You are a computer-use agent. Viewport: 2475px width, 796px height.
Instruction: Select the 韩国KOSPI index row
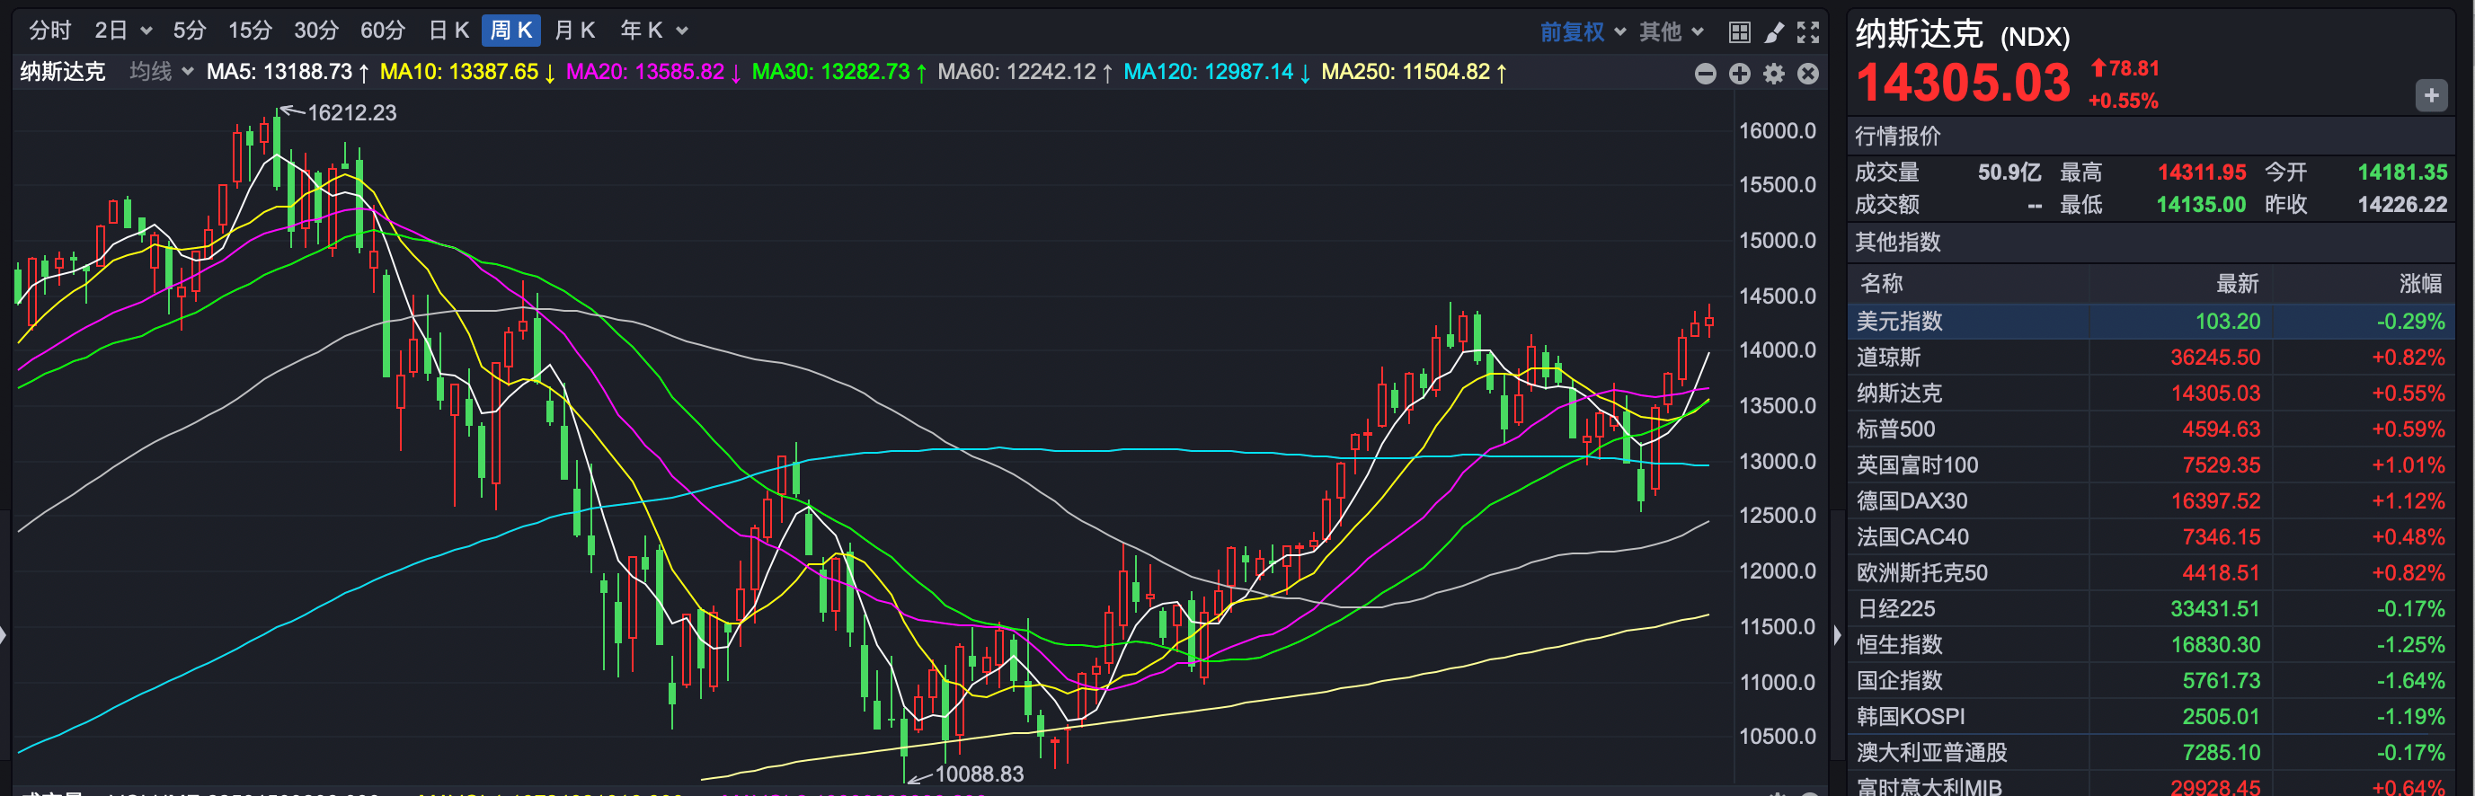(x=2151, y=716)
